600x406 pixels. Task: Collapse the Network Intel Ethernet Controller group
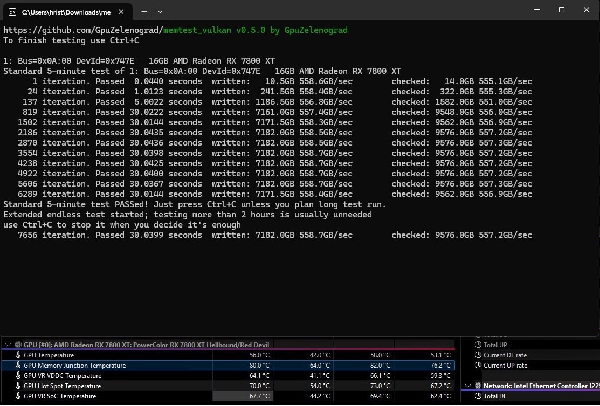point(467,386)
